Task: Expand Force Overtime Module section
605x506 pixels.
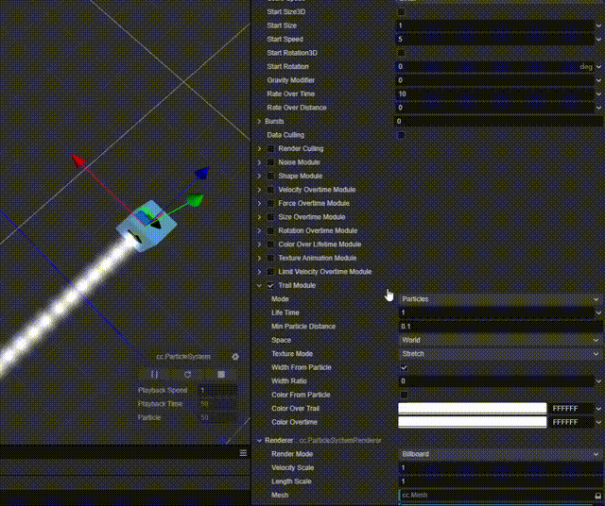Action: pyautogui.click(x=259, y=204)
